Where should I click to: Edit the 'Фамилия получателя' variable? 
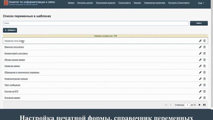coord(200,47)
